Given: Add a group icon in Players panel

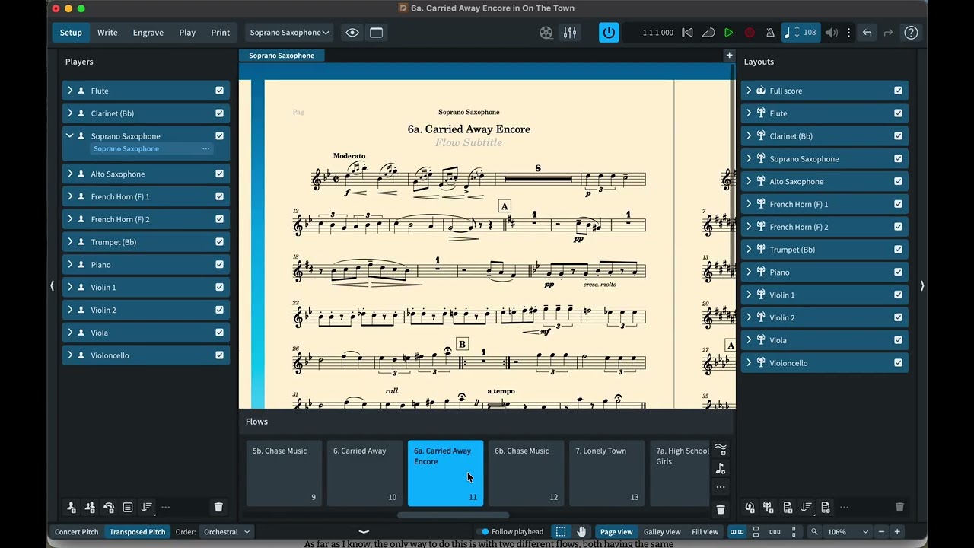Looking at the screenshot, I should pyautogui.click(x=128, y=508).
